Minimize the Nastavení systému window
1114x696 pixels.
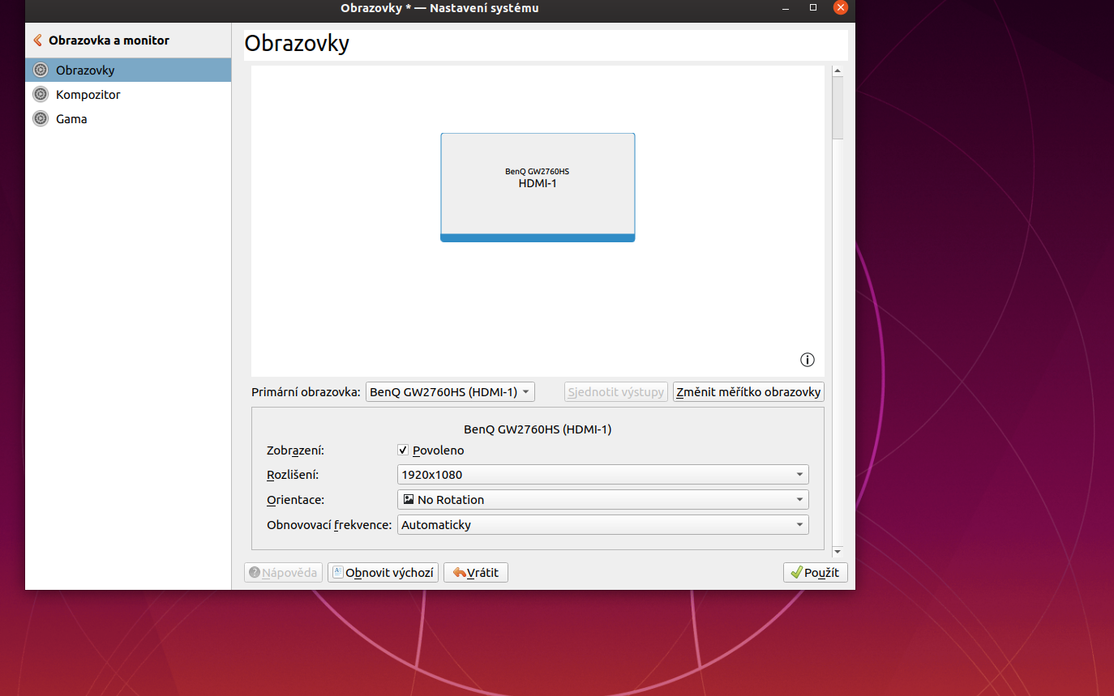tap(786, 7)
